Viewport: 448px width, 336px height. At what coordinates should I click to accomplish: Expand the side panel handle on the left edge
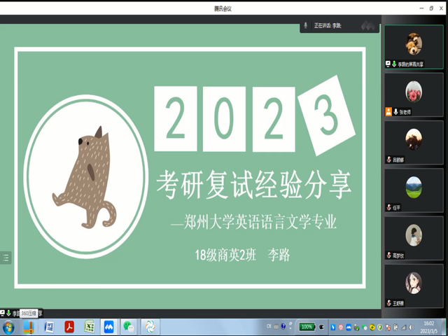pyautogui.click(x=6, y=258)
